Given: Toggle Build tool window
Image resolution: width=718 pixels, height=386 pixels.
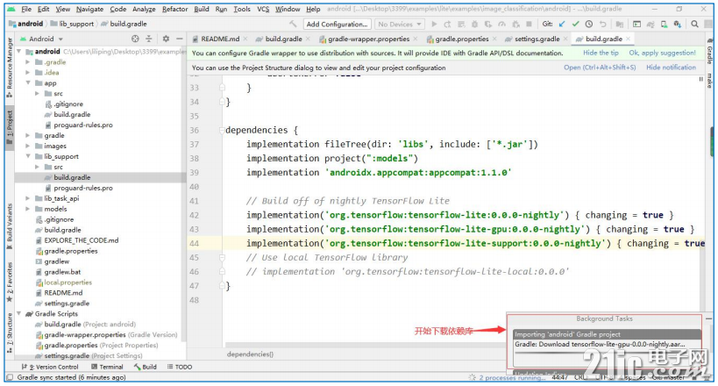Looking at the screenshot, I should (x=146, y=367).
